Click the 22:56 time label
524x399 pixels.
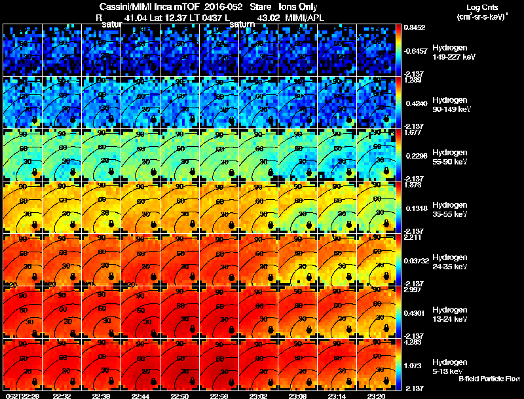[x=219, y=396]
